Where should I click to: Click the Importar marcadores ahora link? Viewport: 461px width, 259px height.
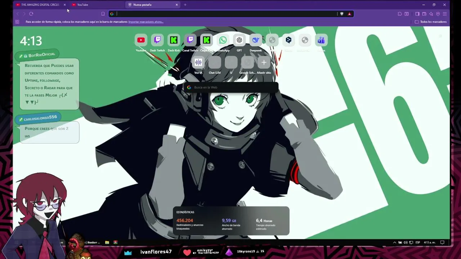pyautogui.click(x=146, y=22)
